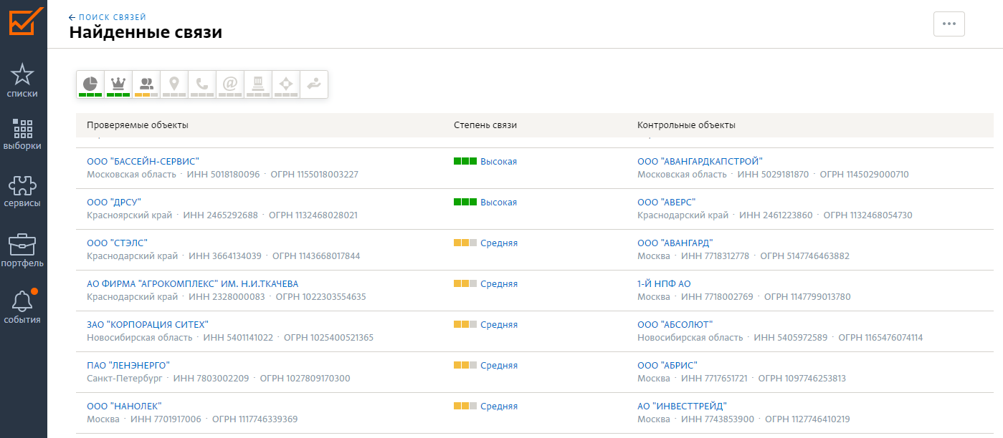The image size is (1003, 438).
Task: Filter links by address map-pin icon
Action: coord(174,84)
